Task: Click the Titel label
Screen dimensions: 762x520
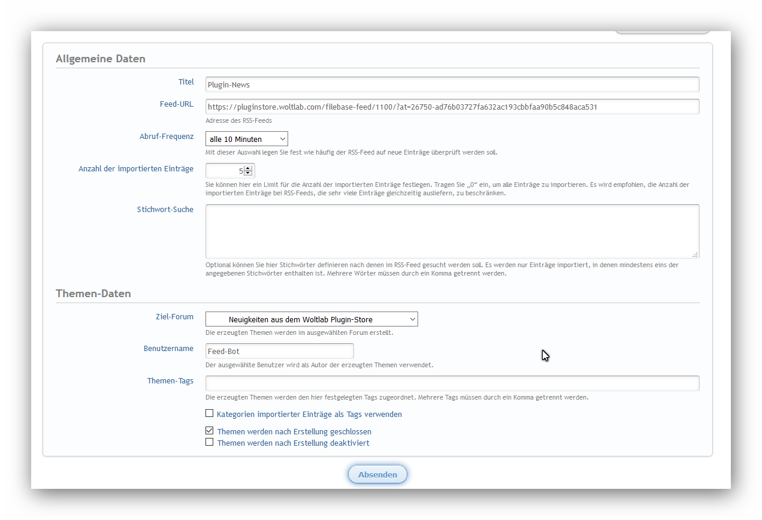Action: pyautogui.click(x=186, y=82)
